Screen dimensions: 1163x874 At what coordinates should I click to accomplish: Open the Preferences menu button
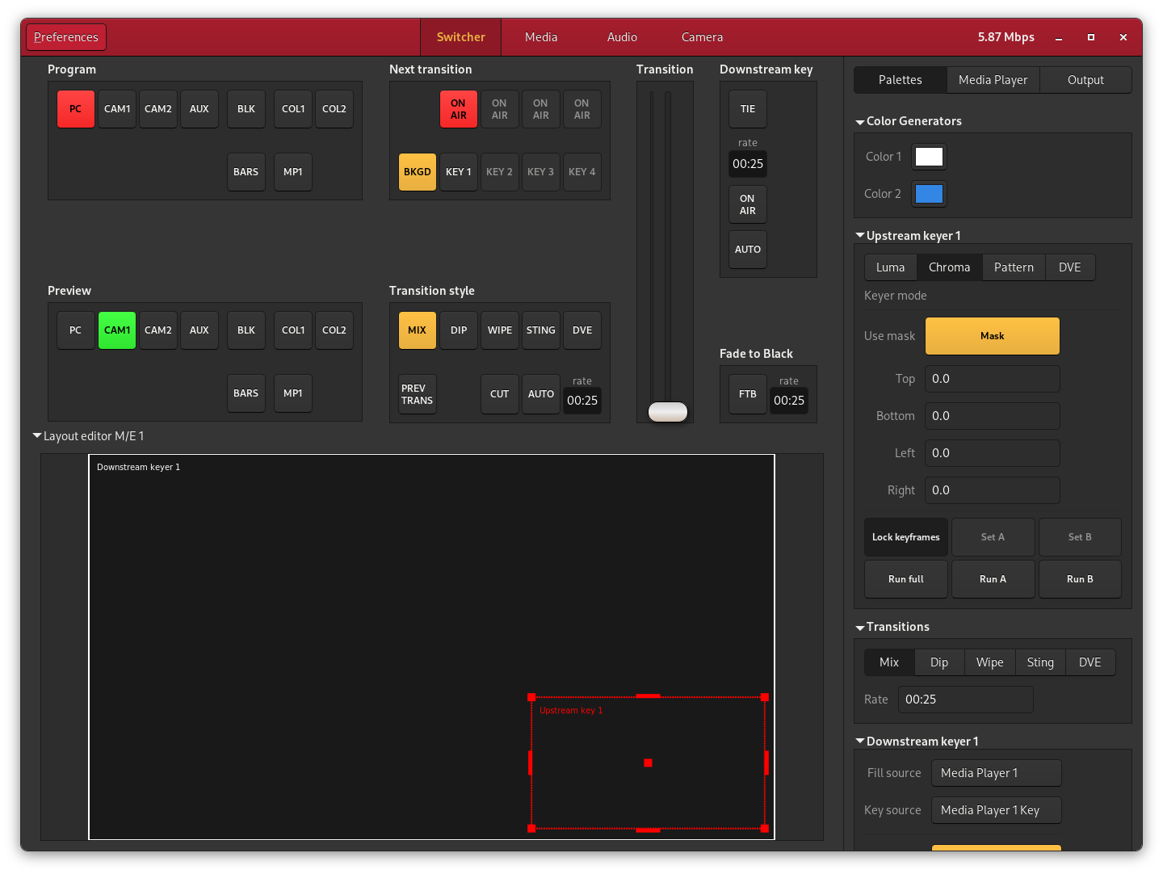point(66,37)
